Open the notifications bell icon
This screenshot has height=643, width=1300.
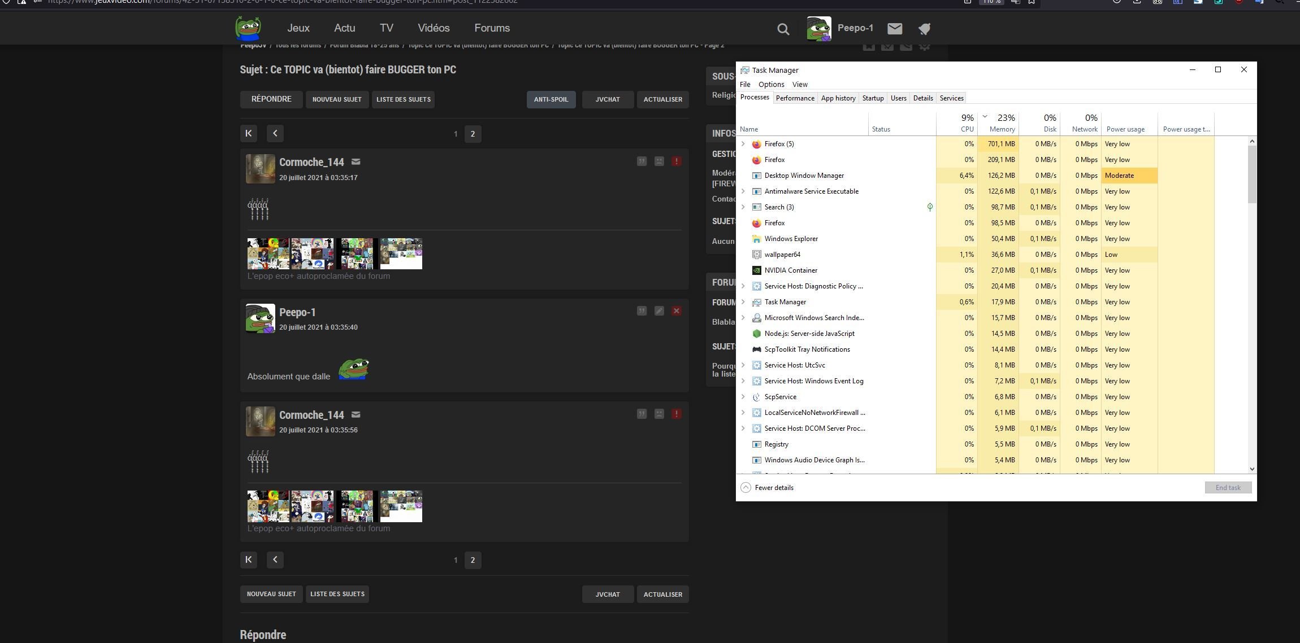pyautogui.click(x=924, y=28)
